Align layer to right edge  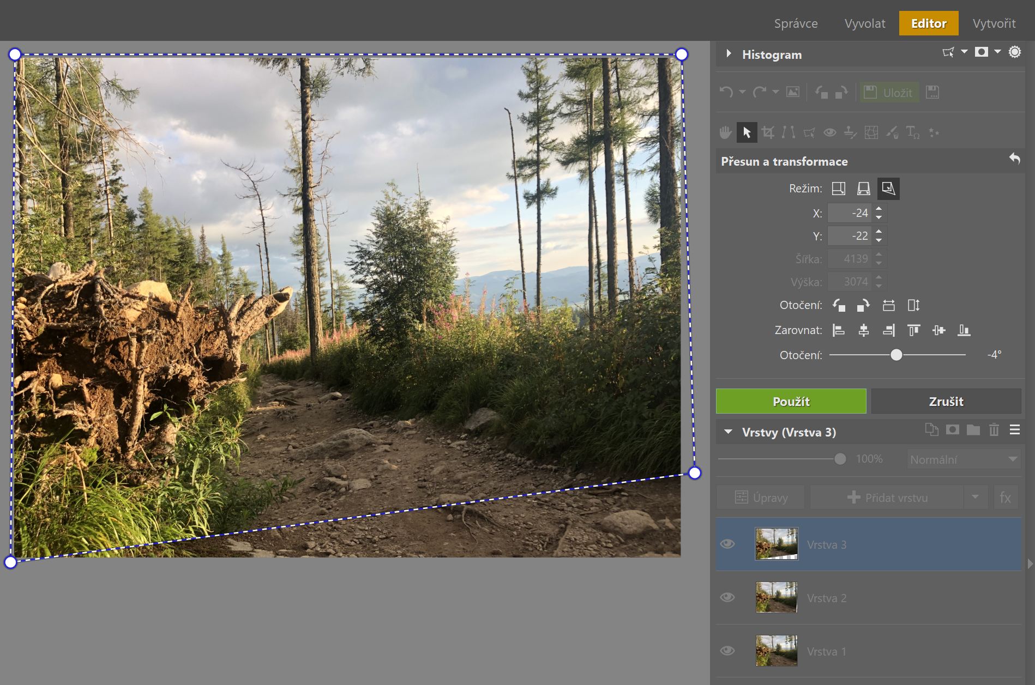pos(889,330)
